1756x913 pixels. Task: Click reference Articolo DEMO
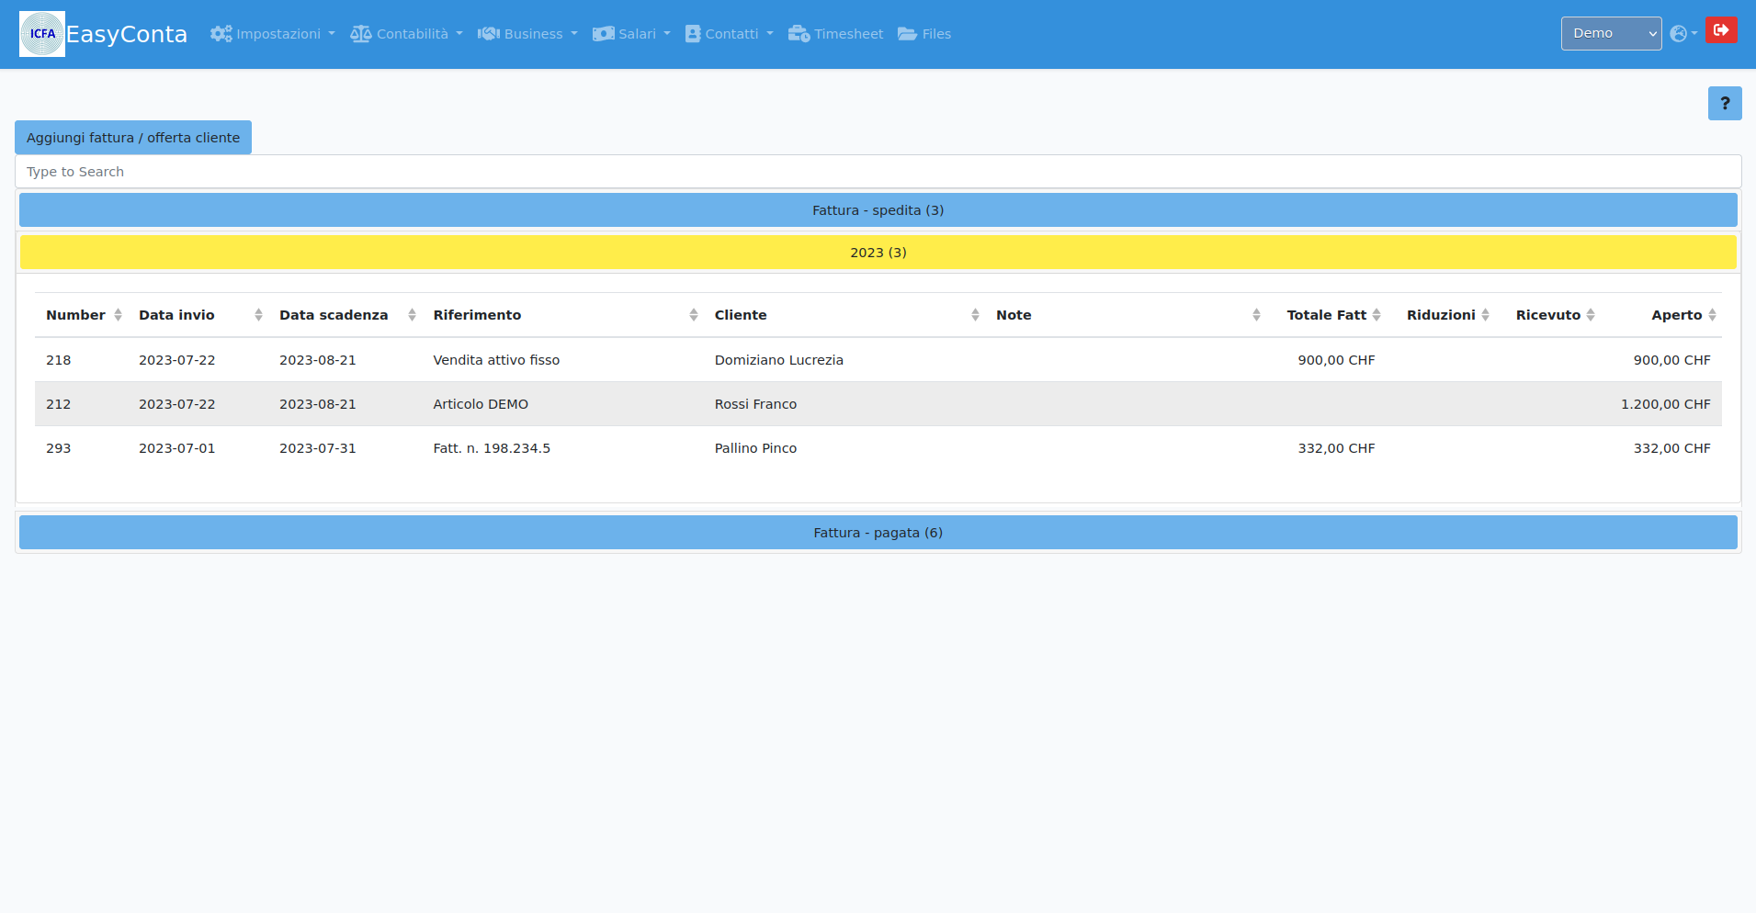pos(481,404)
